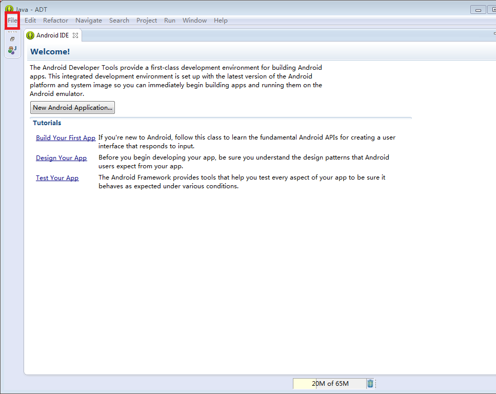
Task: Click New Android Application button
Action: click(x=72, y=108)
